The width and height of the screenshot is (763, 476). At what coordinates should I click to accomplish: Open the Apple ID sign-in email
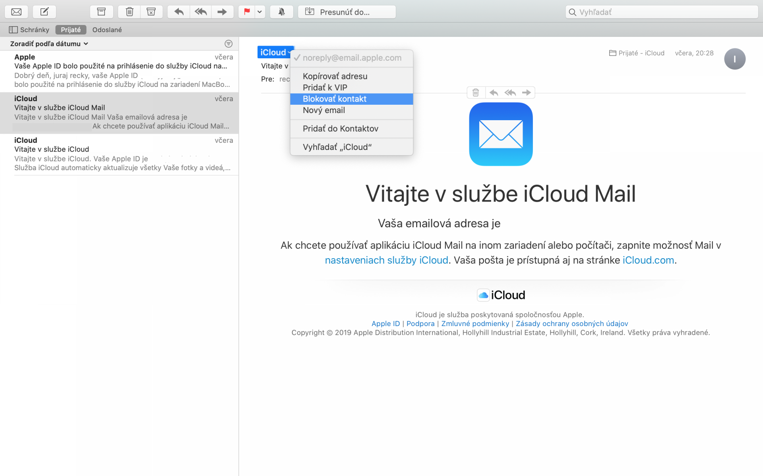[119, 71]
